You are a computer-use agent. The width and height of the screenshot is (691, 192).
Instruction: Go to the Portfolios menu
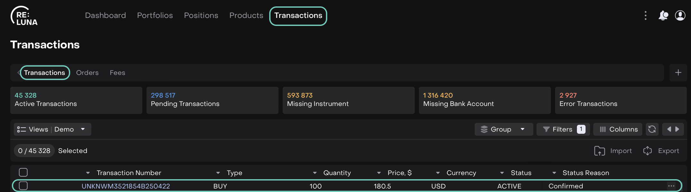click(155, 15)
